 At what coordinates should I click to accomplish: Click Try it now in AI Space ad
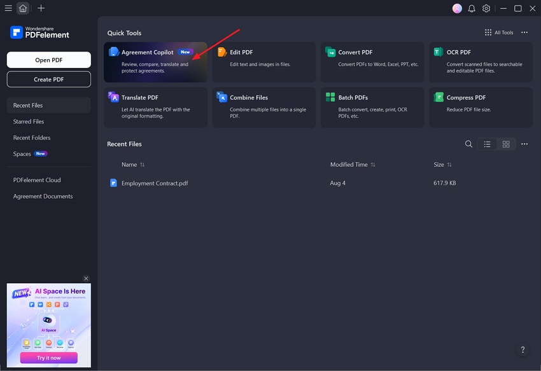pyautogui.click(x=48, y=358)
